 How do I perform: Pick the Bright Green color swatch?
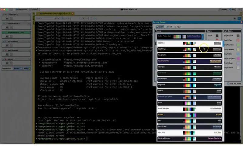coord(238,45)
